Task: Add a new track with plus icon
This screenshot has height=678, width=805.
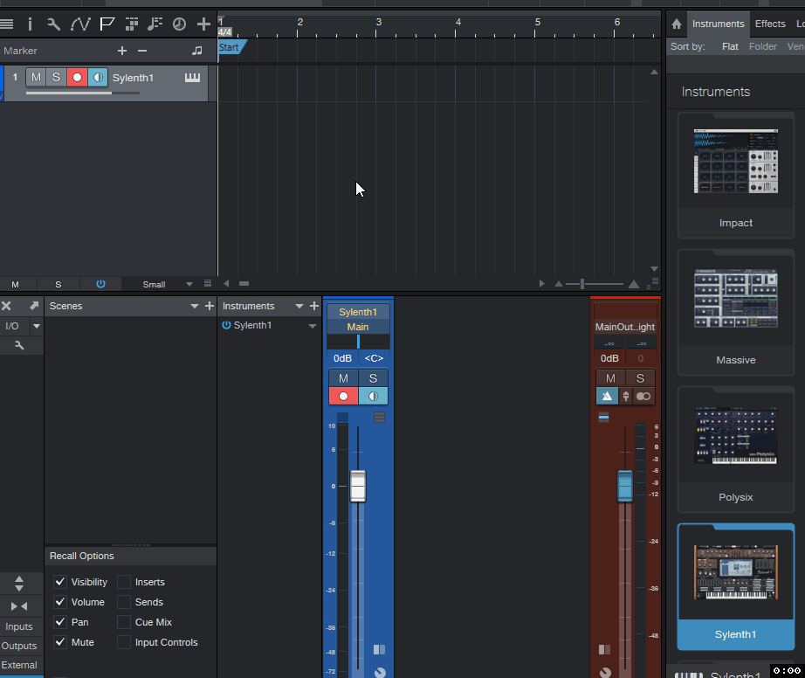Action: tap(203, 24)
